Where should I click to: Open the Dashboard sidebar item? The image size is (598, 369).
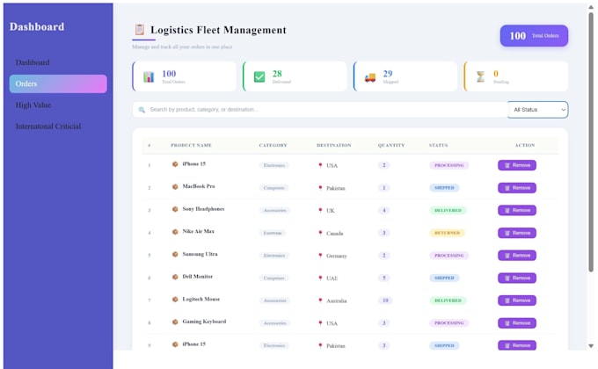33,62
